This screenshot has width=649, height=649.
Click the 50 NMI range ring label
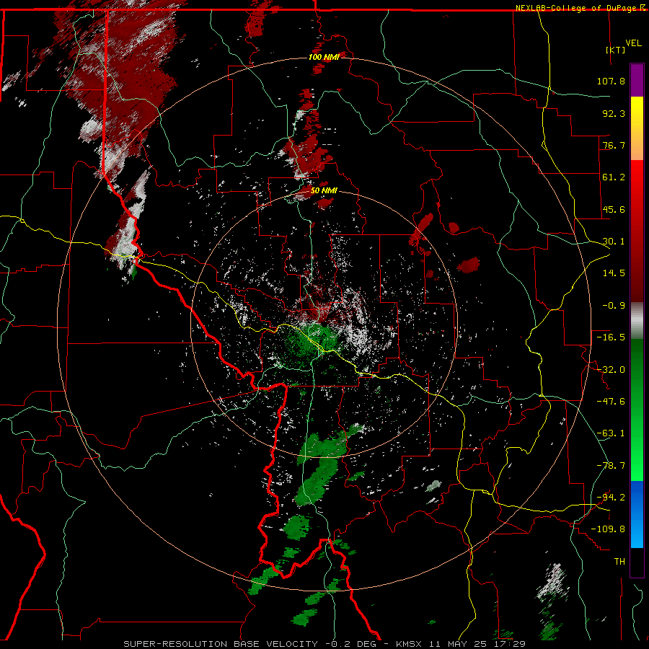(324, 191)
